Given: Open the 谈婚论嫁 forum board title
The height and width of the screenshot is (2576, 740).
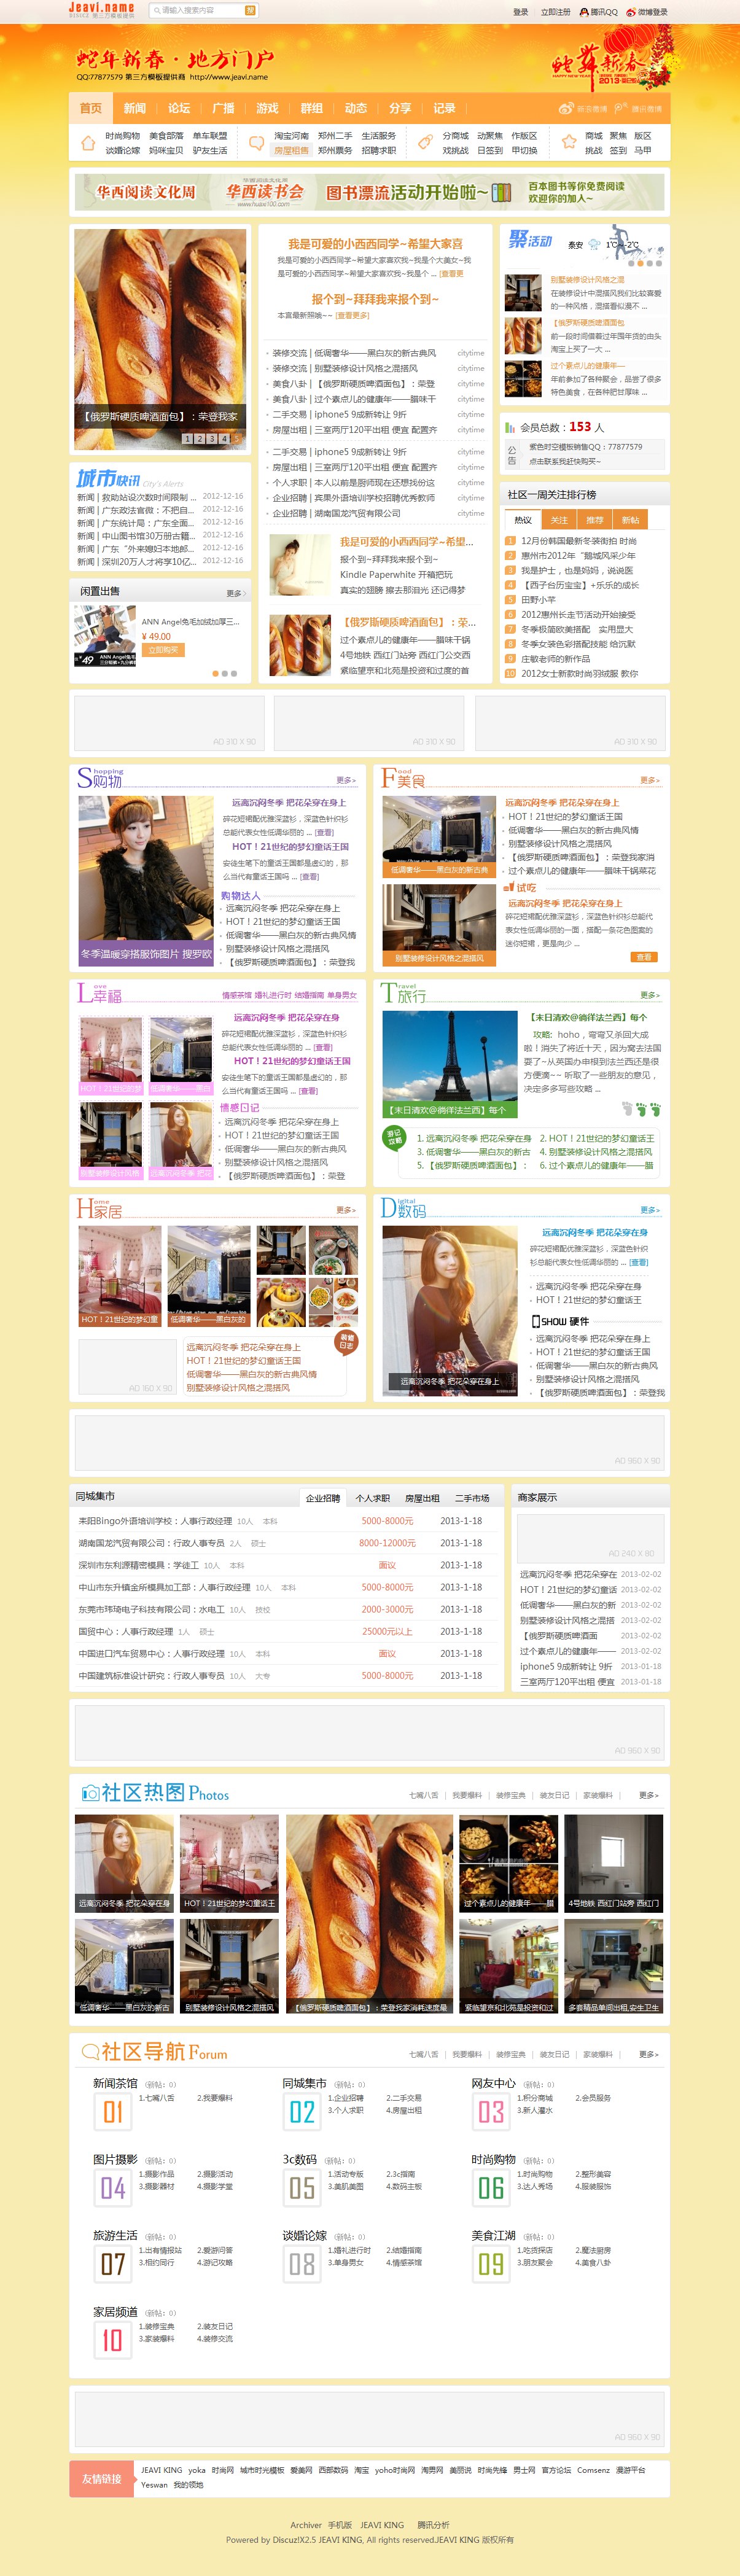Looking at the screenshot, I should (x=304, y=2235).
